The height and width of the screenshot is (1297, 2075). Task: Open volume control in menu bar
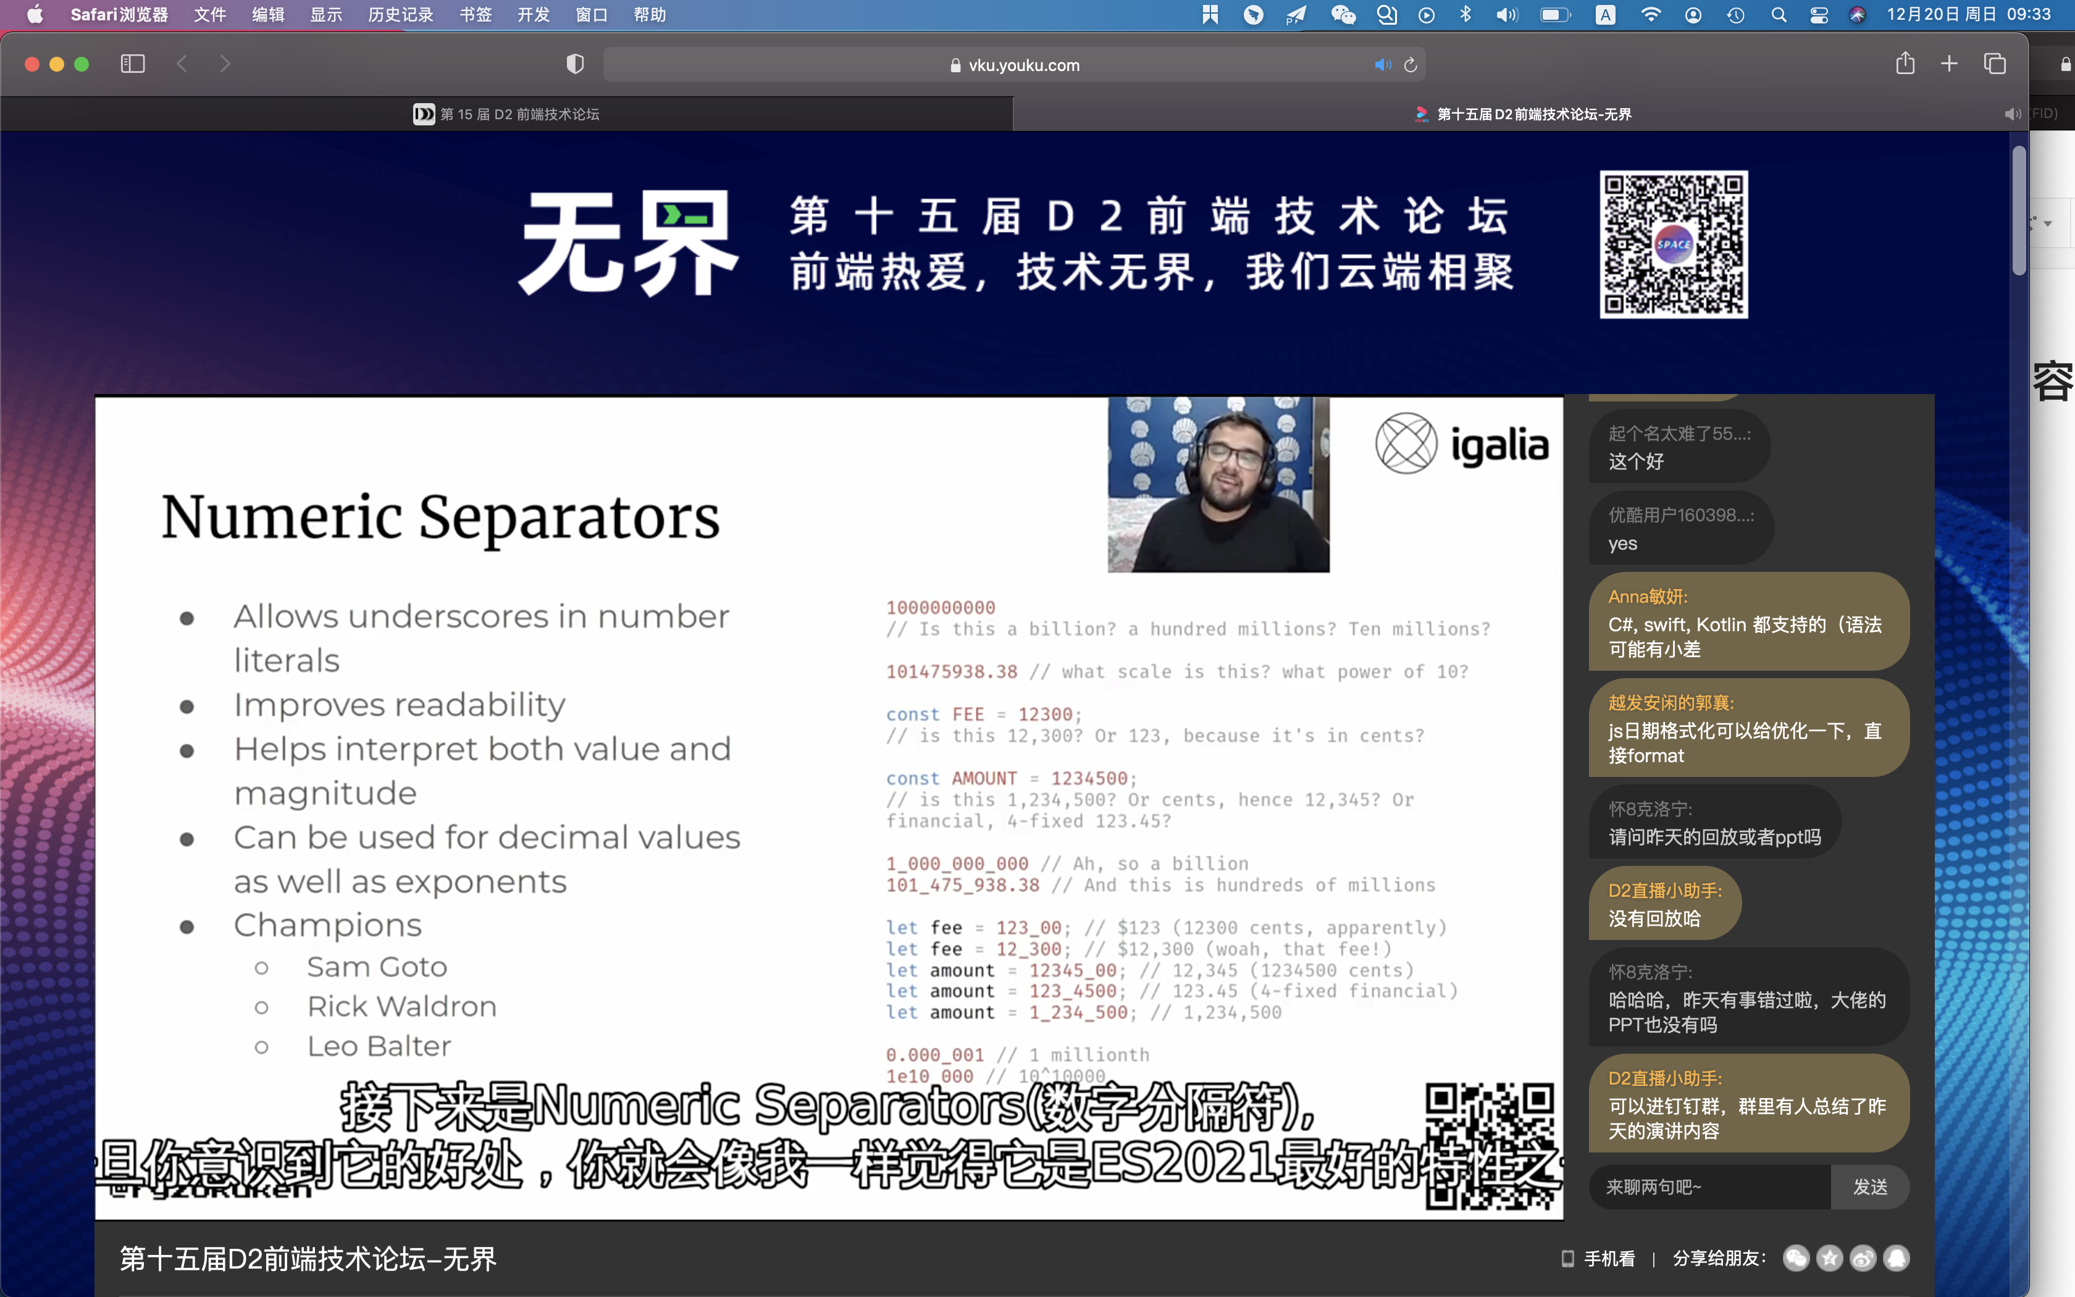pos(1506,15)
